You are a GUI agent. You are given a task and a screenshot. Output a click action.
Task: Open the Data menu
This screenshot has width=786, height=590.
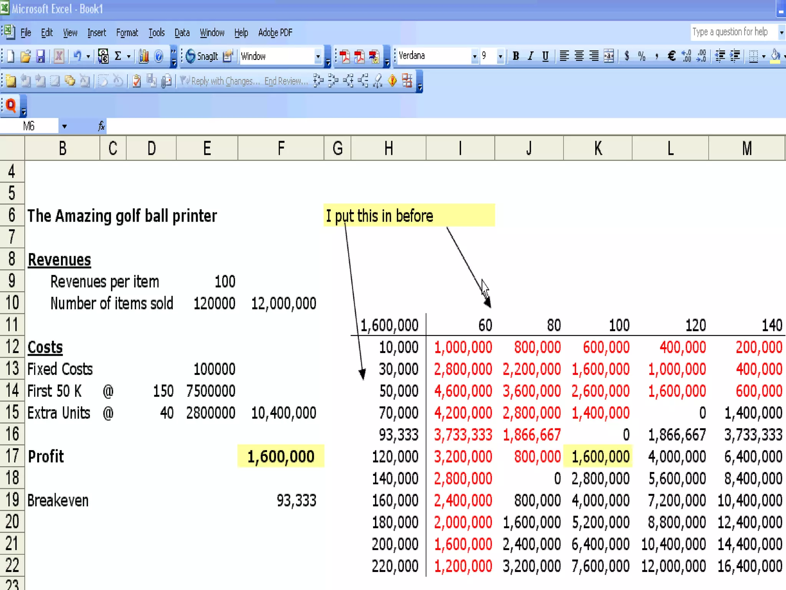point(182,33)
